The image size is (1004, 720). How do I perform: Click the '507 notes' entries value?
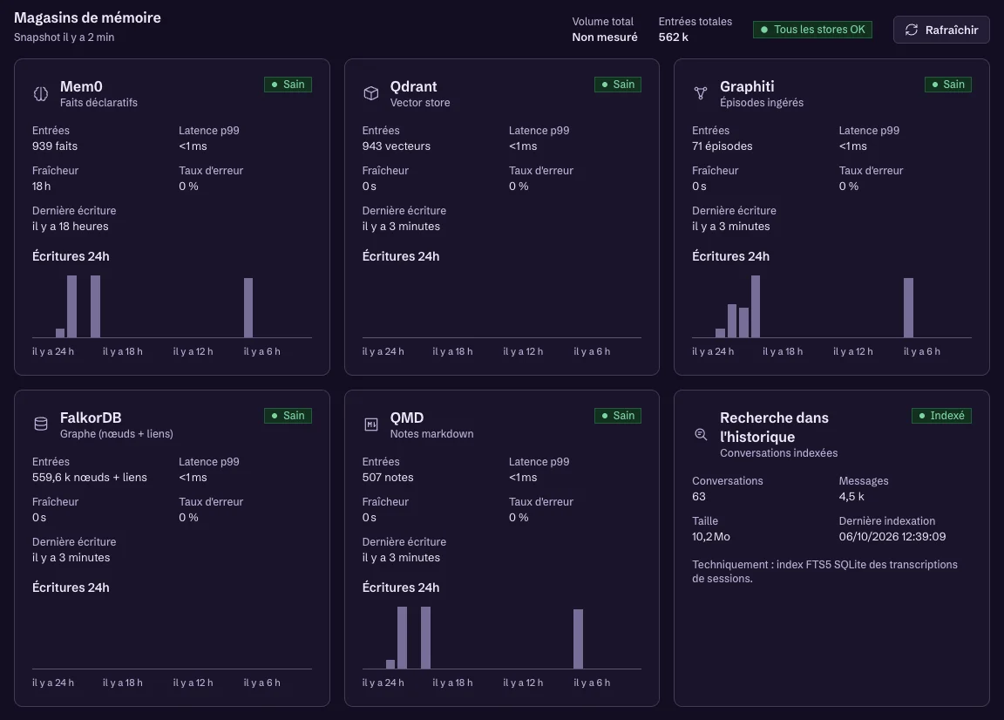coord(387,477)
